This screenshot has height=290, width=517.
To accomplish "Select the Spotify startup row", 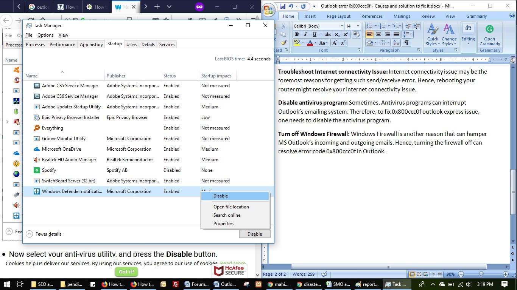I will coord(148,170).
